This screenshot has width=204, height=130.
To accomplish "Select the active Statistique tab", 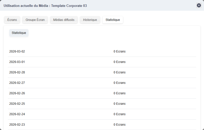I will 113,20.
